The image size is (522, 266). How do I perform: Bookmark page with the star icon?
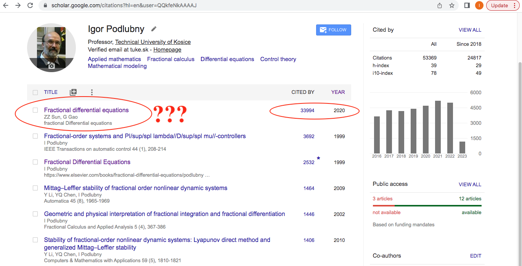click(452, 6)
